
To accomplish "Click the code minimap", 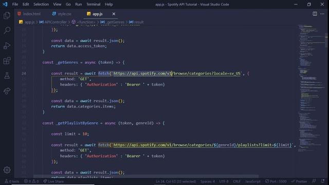I will pos(311,88).
